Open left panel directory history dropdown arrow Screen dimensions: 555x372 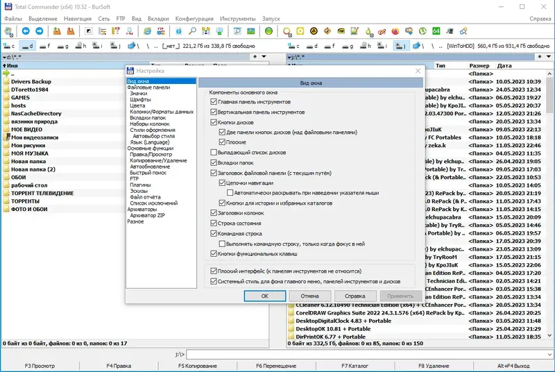pyautogui.click(x=264, y=57)
